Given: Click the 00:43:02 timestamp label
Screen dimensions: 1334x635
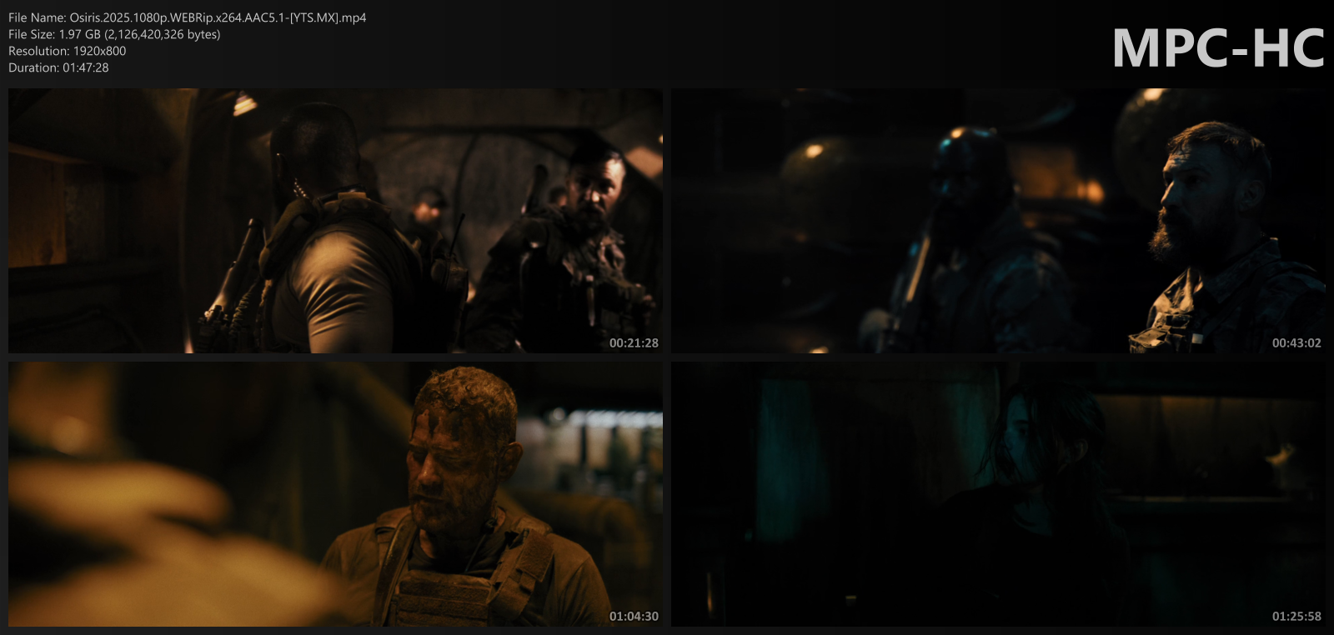Looking at the screenshot, I should point(1296,342).
